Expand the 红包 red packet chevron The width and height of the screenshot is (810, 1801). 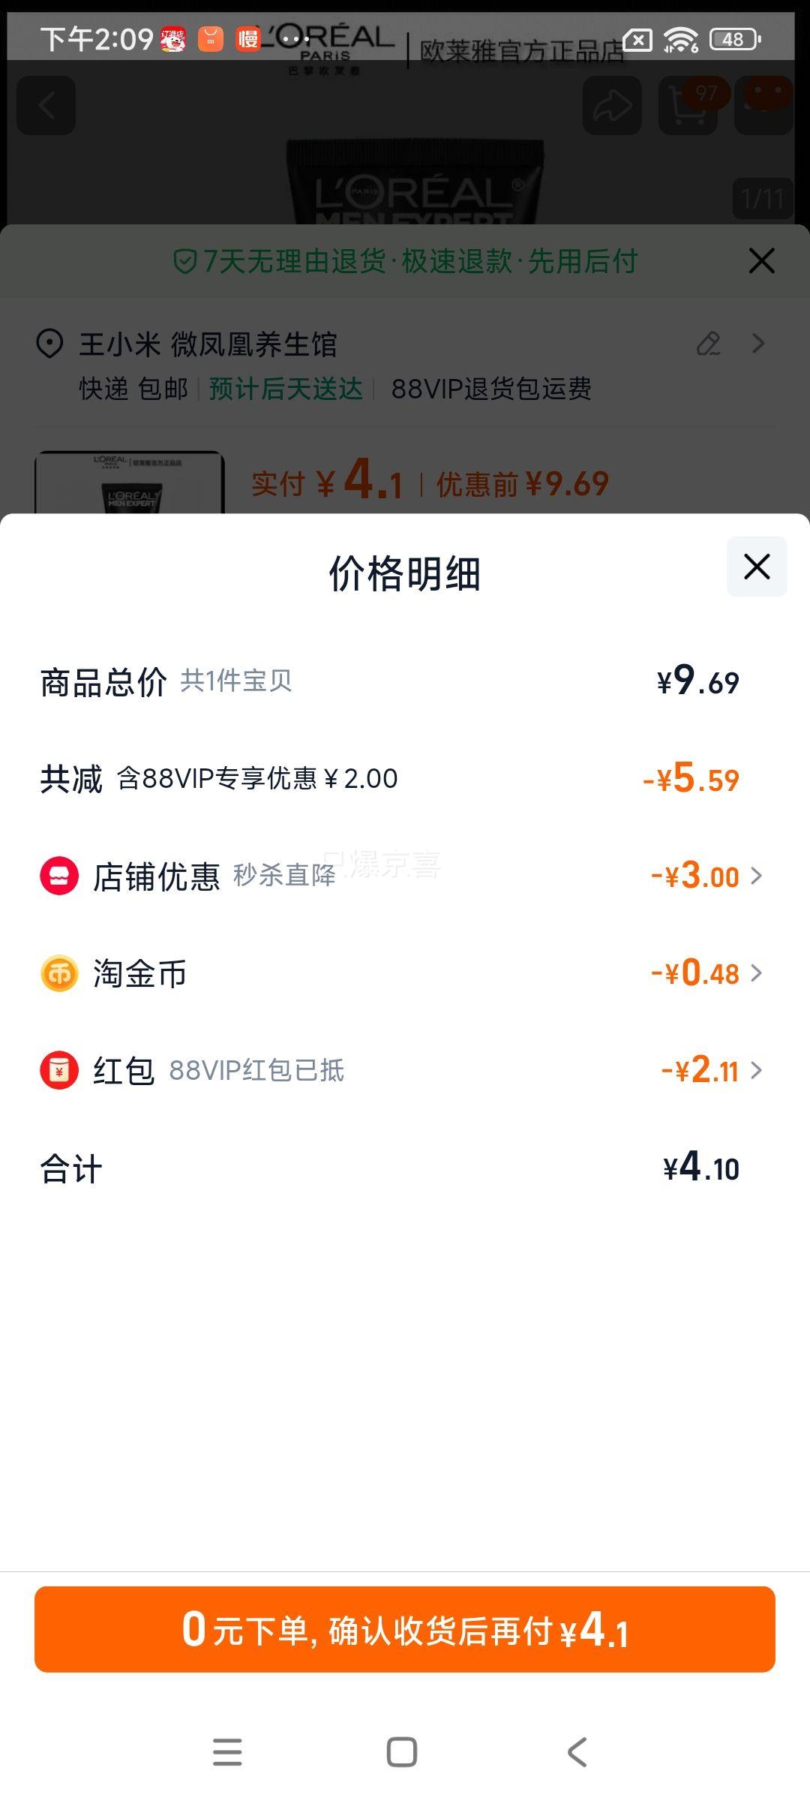point(756,1070)
